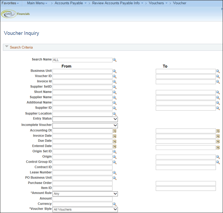Viewport: 223px width, 213px height.
Task: Open calendar for Entered Date To
Action: tap(218, 148)
